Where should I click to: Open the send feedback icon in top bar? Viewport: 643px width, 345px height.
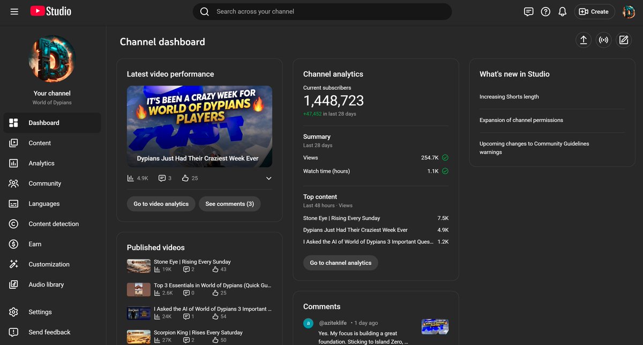click(529, 11)
